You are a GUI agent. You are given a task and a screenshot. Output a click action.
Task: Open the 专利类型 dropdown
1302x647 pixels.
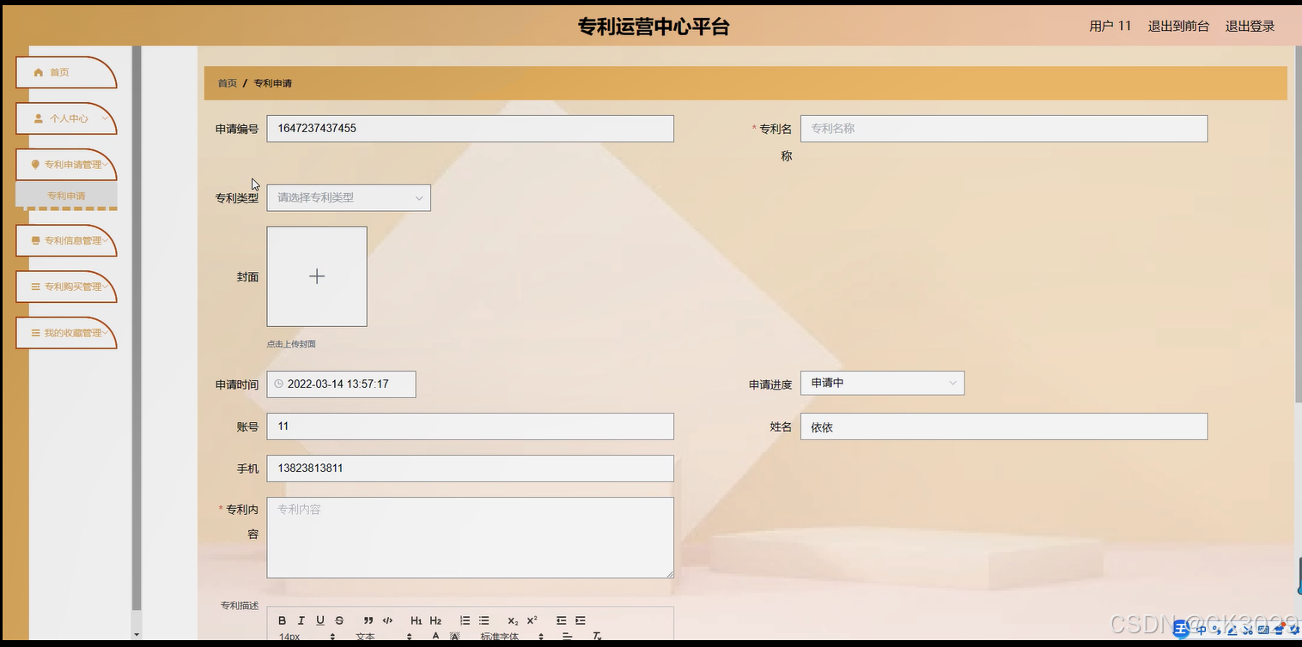(x=349, y=197)
